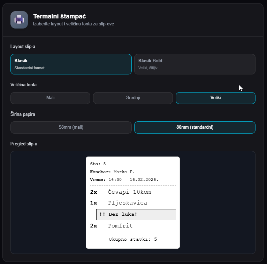Screen dimensions: 267x264
Task: Click the 'Bez luka!' note box
Action: [136, 215]
